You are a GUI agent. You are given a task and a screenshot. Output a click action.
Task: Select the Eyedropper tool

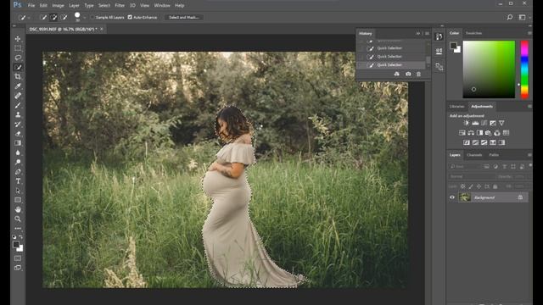[x=18, y=86]
